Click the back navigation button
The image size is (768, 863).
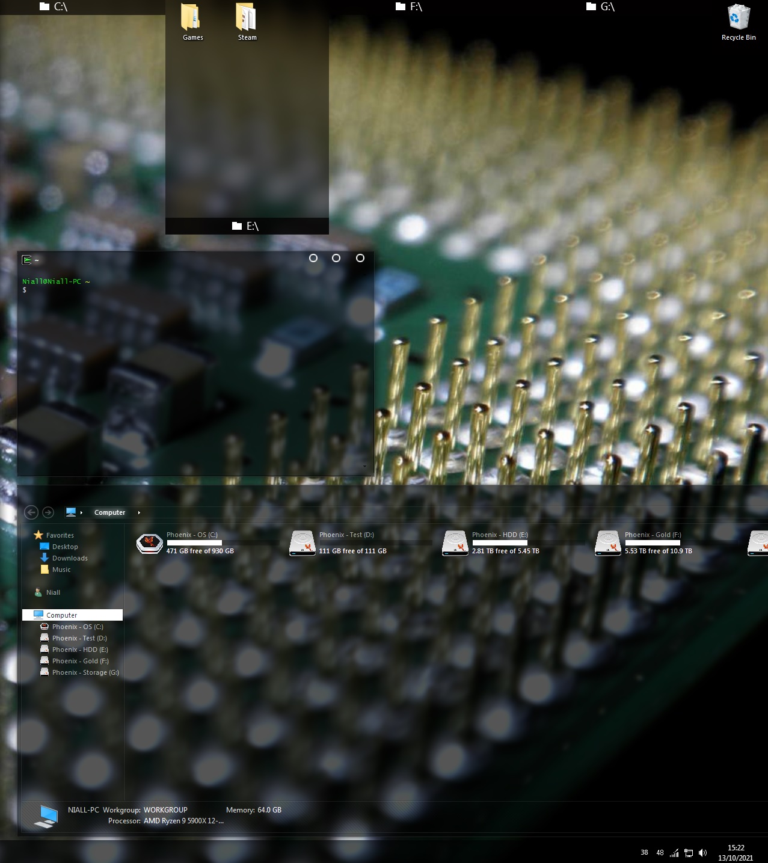pos(31,512)
